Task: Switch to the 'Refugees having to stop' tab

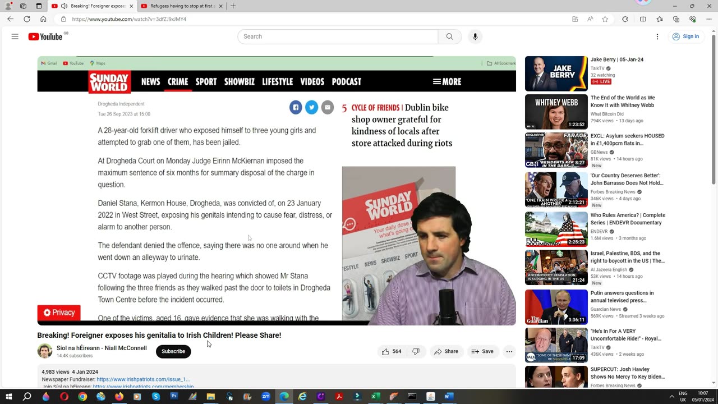Action: (181, 6)
